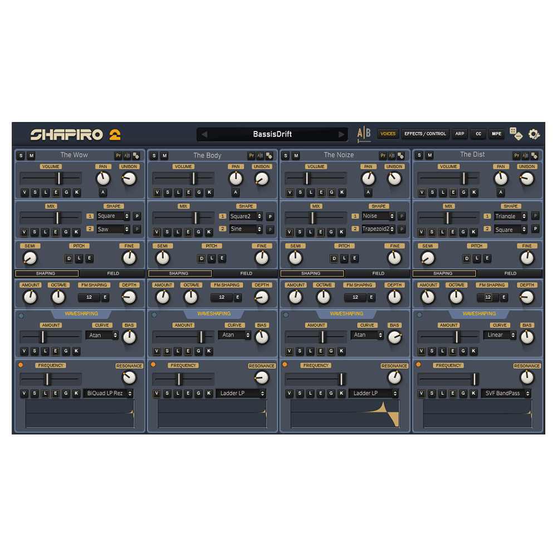Click the Pr preset icon on The Wow
Screen dimensions: 557x557
(x=118, y=156)
